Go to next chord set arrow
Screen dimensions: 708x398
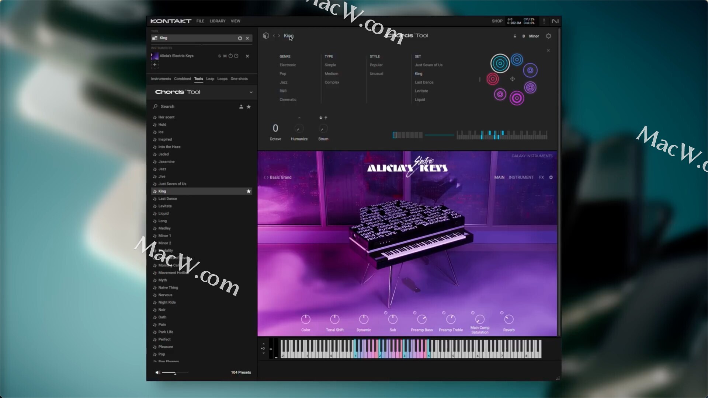pyautogui.click(x=279, y=36)
